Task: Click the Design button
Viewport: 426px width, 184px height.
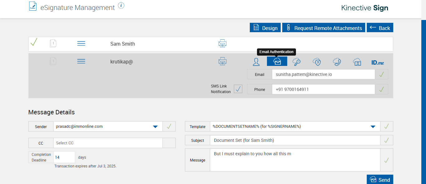Action: coord(265,27)
